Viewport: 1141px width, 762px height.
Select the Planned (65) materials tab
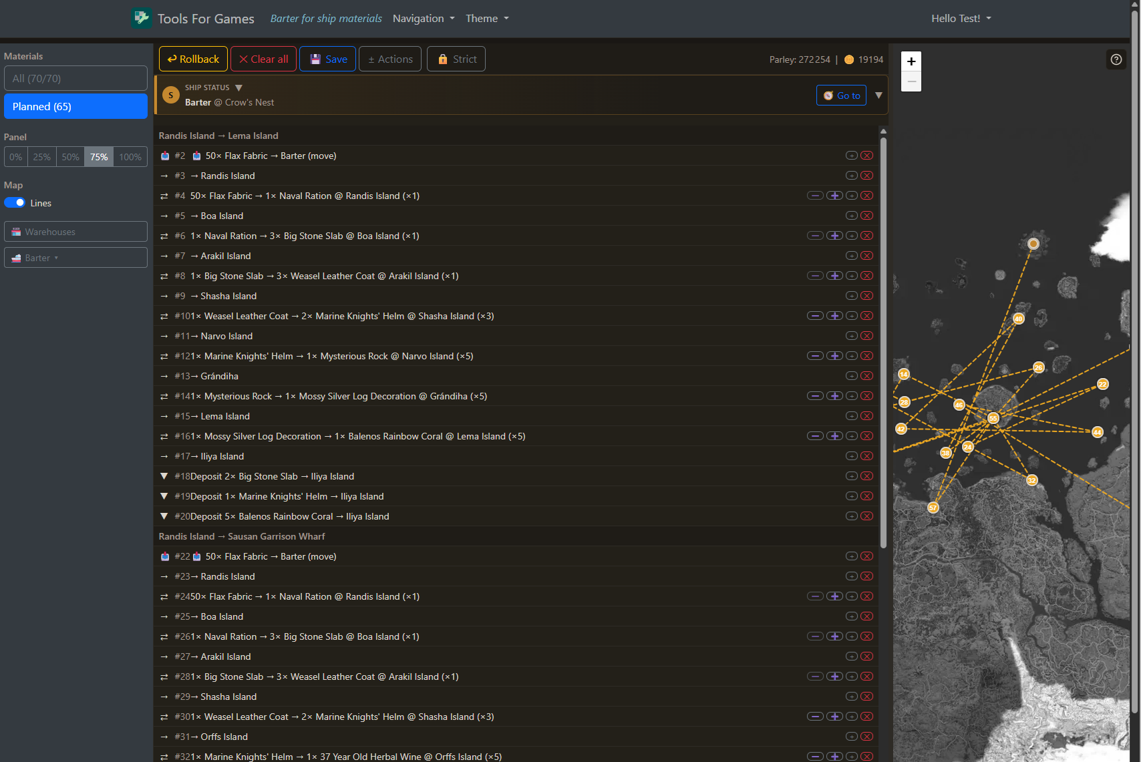tap(76, 106)
